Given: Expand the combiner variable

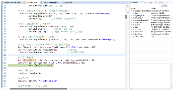Looking at the screenshot, I should pos(131,32).
